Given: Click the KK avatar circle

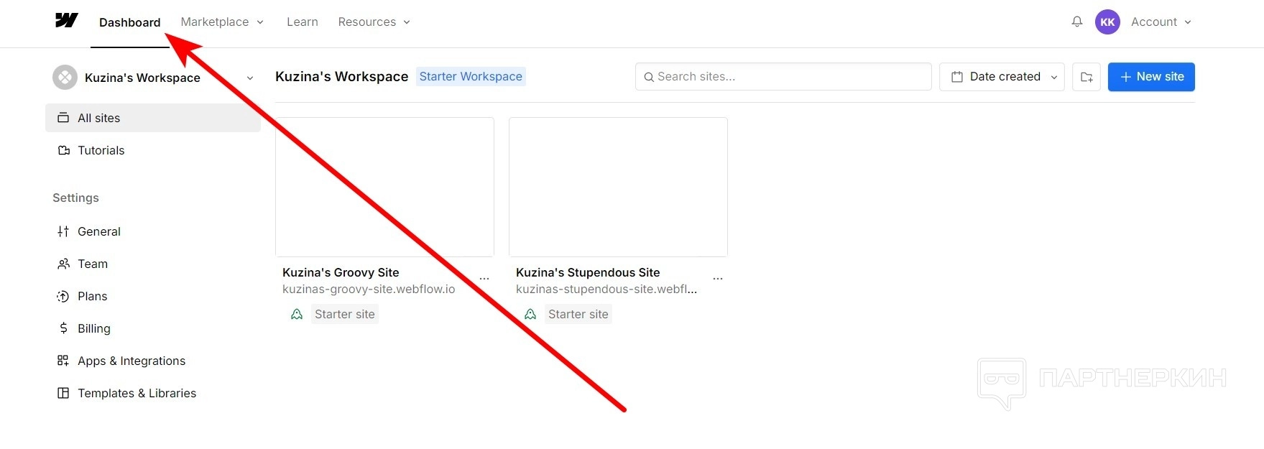Looking at the screenshot, I should [x=1107, y=22].
